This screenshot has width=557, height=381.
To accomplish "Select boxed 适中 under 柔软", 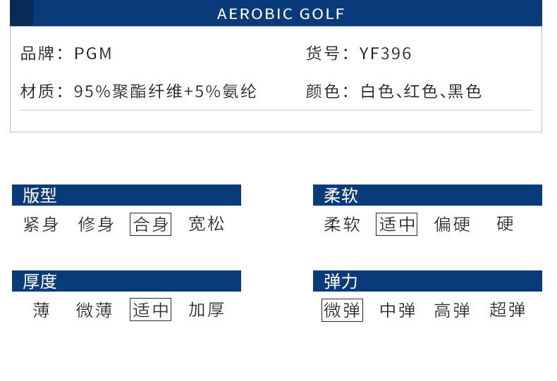I will [396, 224].
